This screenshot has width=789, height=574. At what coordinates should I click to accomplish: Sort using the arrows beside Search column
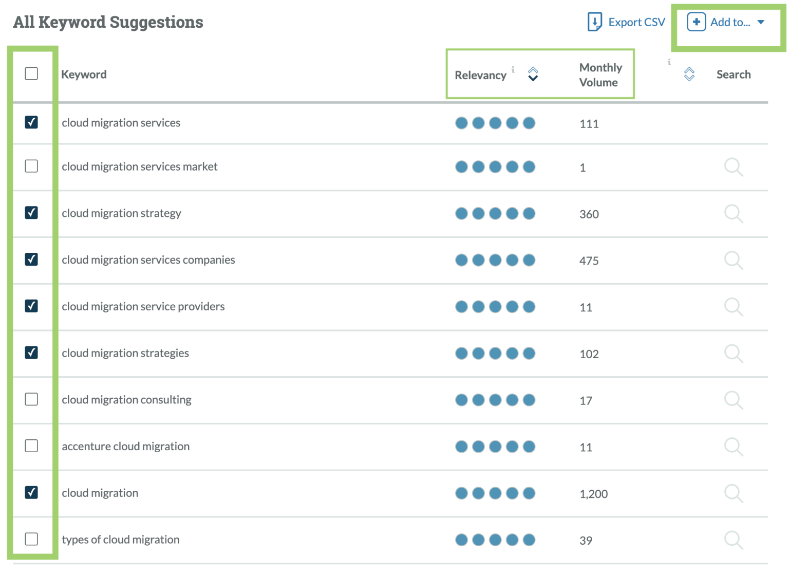click(689, 74)
